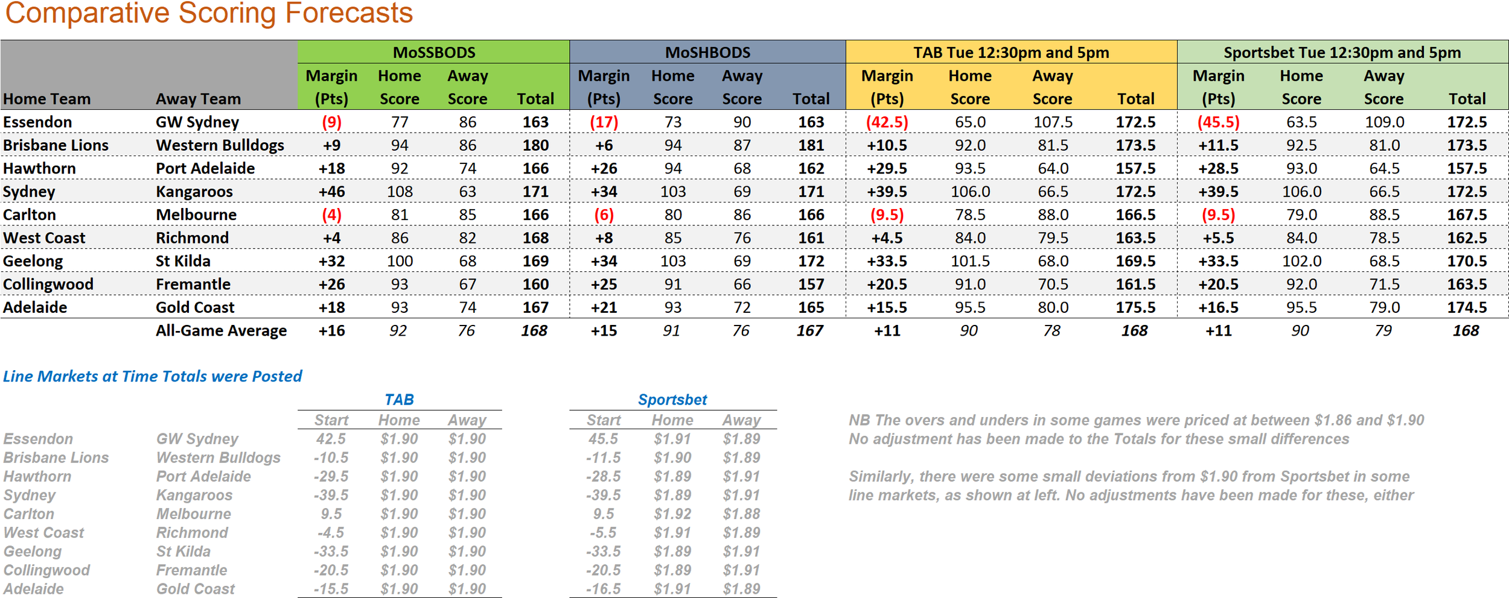Click the 'Similarly, there were some small deviations' note
This screenshot has width=1509, height=598.
(1131, 486)
